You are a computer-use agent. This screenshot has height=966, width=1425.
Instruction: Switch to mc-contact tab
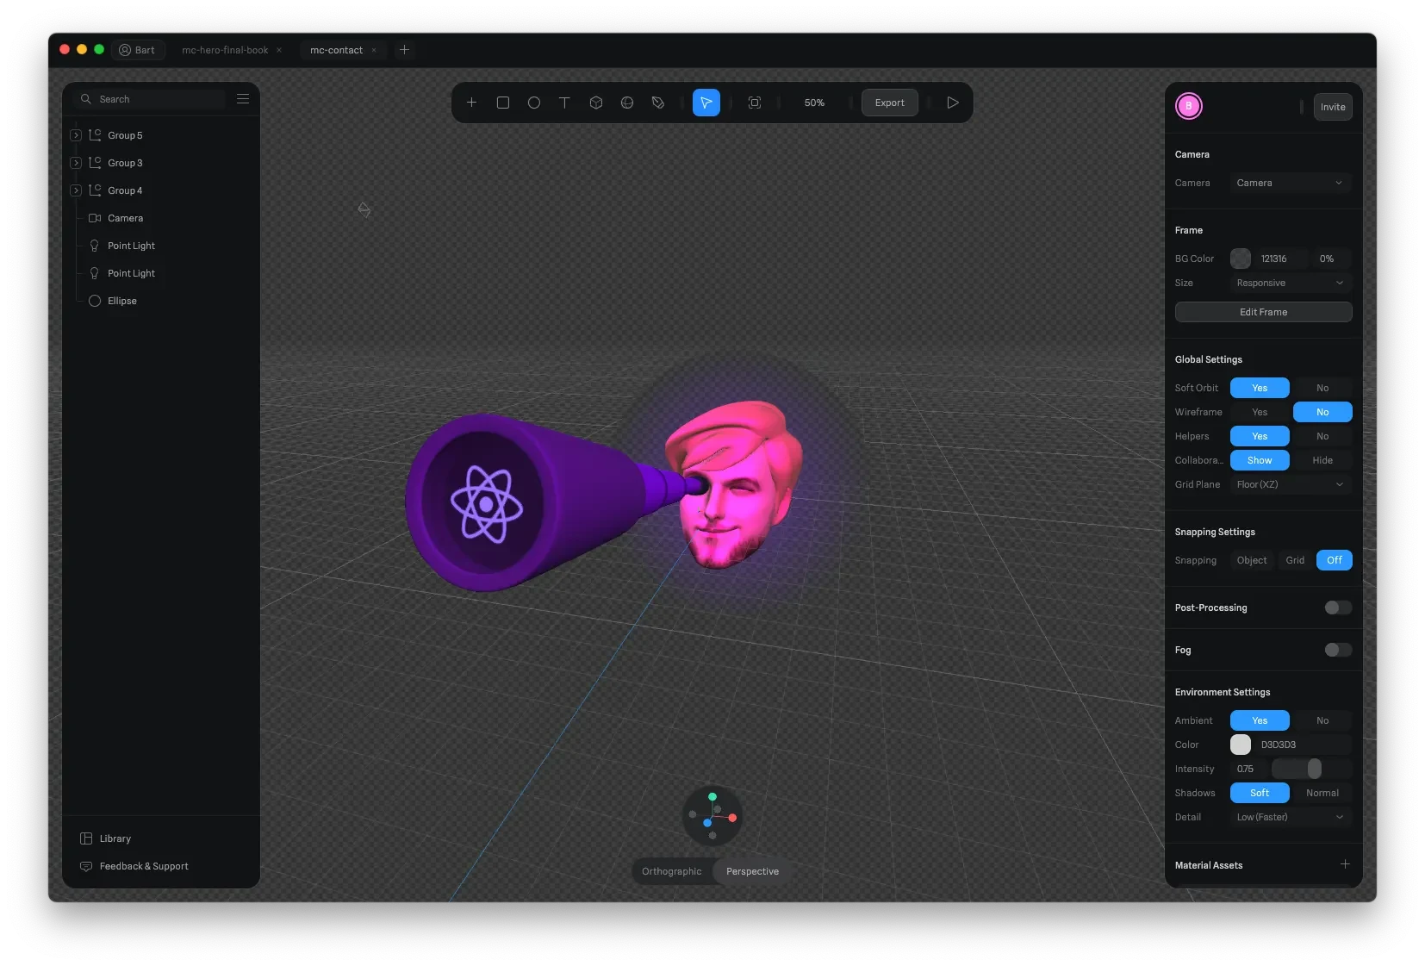pos(336,50)
